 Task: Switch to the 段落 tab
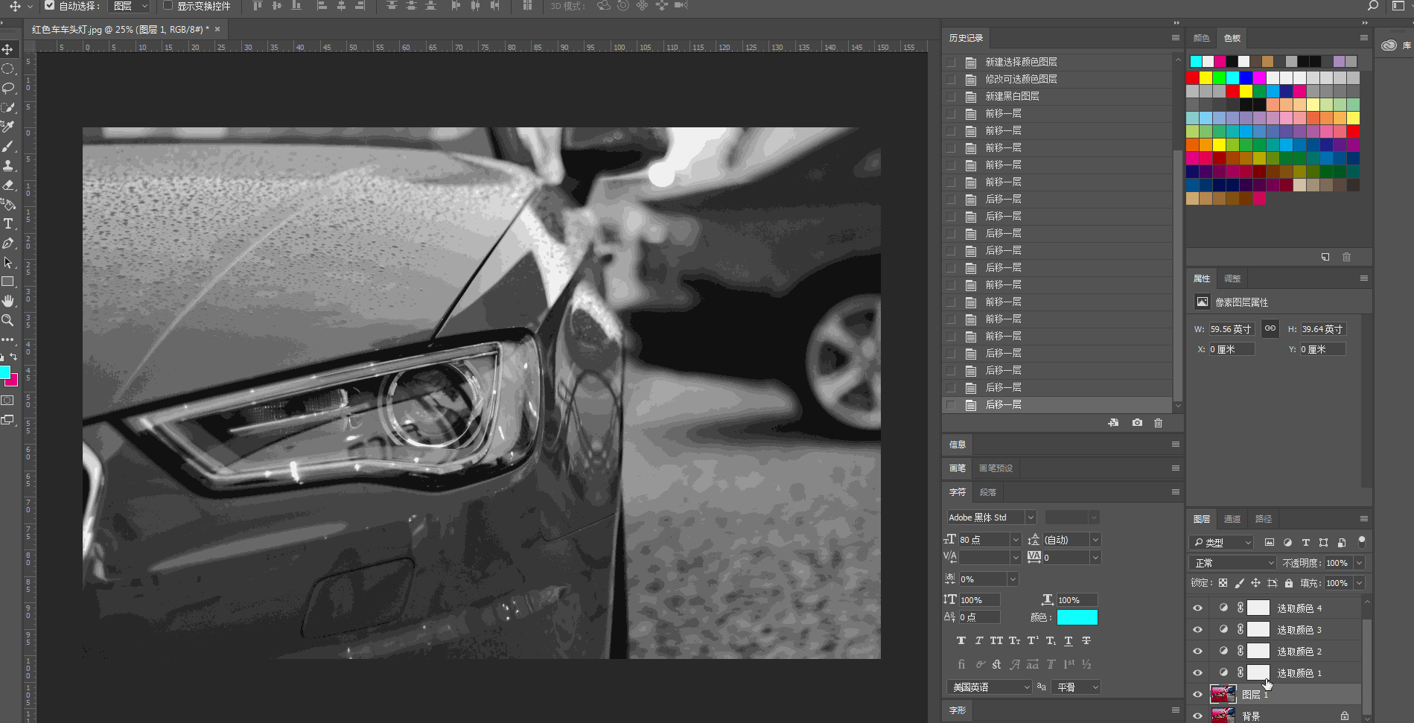pyautogui.click(x=988, y=492)
